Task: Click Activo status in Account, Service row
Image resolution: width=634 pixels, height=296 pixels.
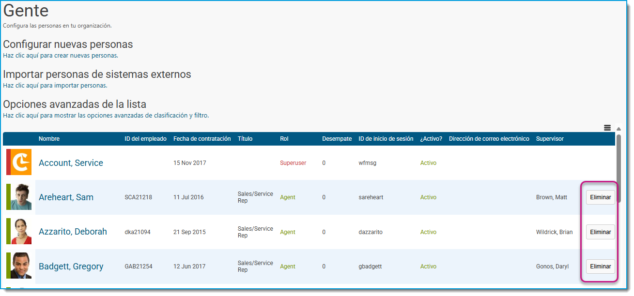Action: tap(428, 163)
